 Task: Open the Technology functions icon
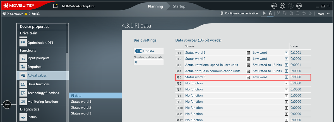(23, 93)
